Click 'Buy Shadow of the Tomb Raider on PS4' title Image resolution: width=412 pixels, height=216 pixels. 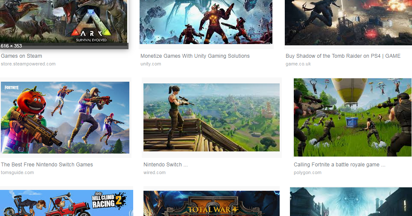pos(343,56)
